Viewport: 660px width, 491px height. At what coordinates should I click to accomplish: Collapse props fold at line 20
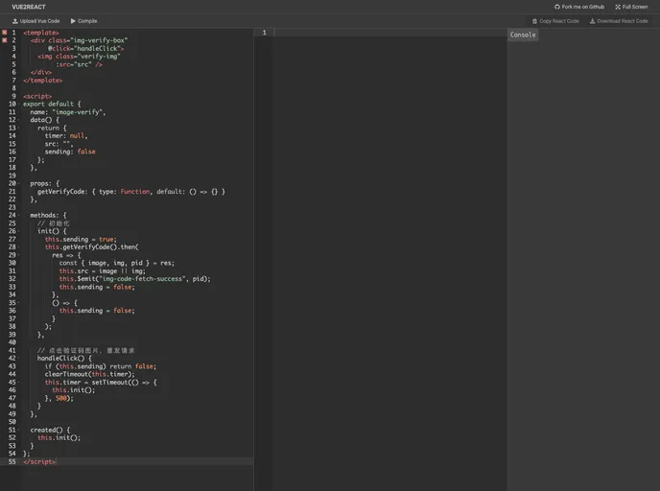(x=18, y=183)
